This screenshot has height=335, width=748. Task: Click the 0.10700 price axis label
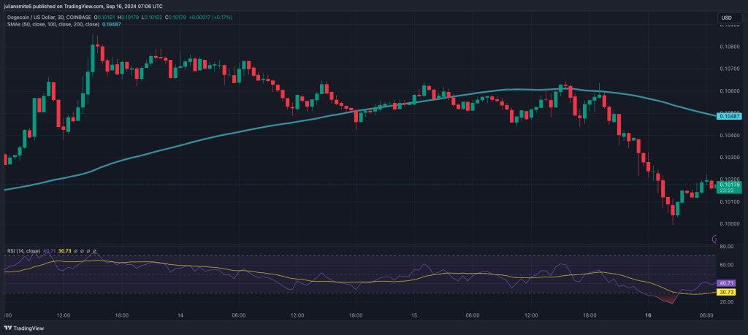click(730, 69)
